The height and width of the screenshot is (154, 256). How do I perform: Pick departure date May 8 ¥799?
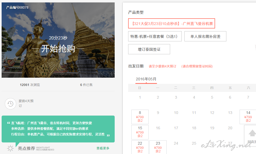[x=140, y=117]
